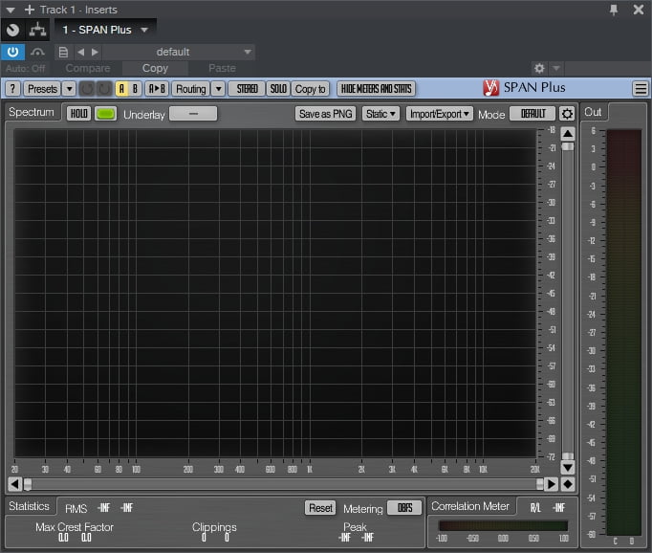Toggle the plugin power button
The height and width of the screenshot is (553, 652).
click(x=12, y=52)
